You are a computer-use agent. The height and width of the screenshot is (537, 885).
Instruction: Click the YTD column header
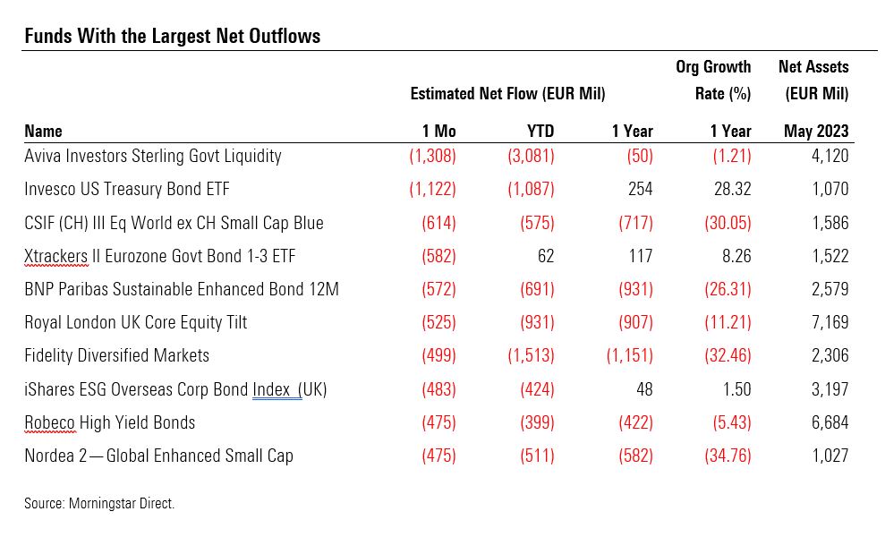(x=539, y=131)
